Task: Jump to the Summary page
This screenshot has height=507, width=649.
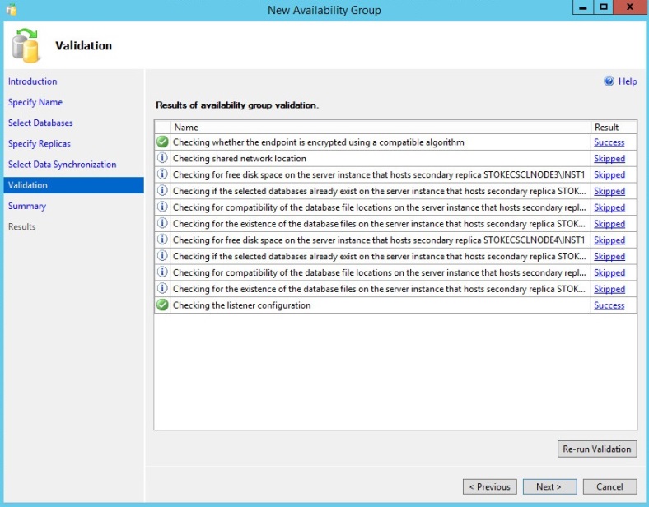Action: (x=27, y=206)
